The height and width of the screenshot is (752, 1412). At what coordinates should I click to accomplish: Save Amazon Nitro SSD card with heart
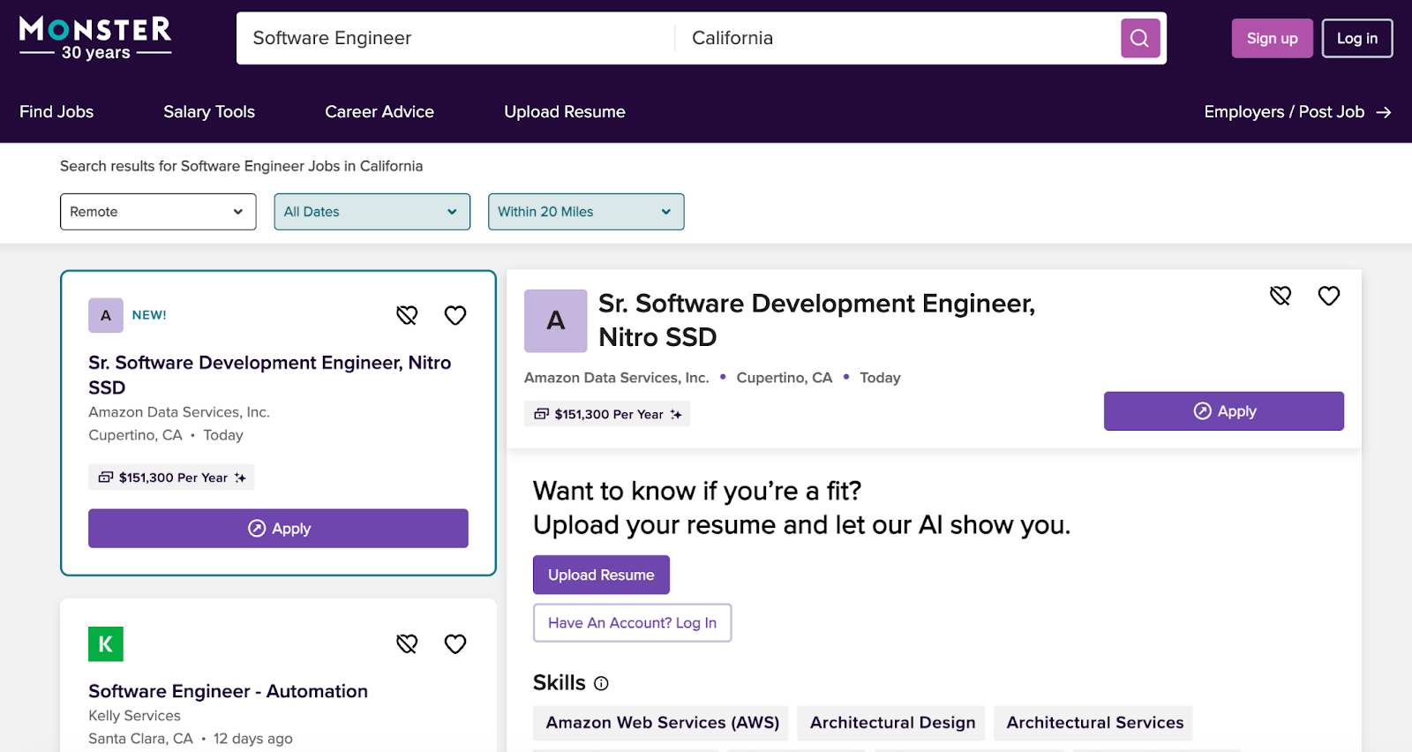[455, 315]
